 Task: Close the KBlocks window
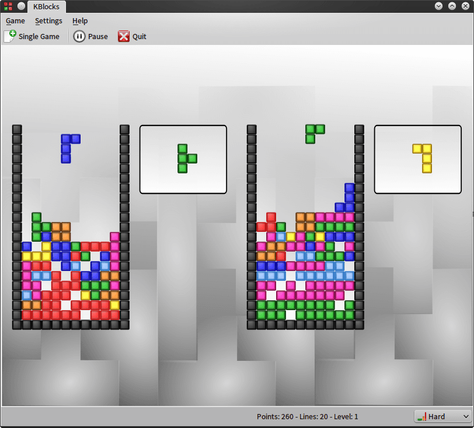tap(466, 6)
